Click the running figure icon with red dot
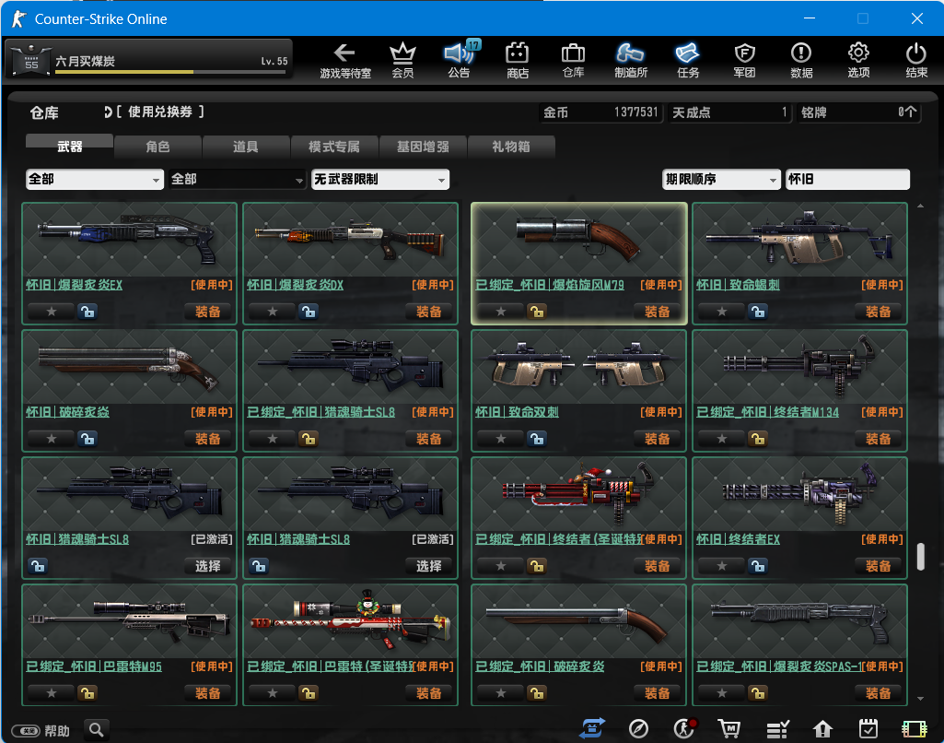 coord(685,728)
